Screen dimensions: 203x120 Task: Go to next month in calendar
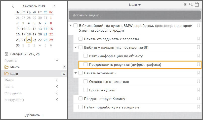(x=55, y=6)
